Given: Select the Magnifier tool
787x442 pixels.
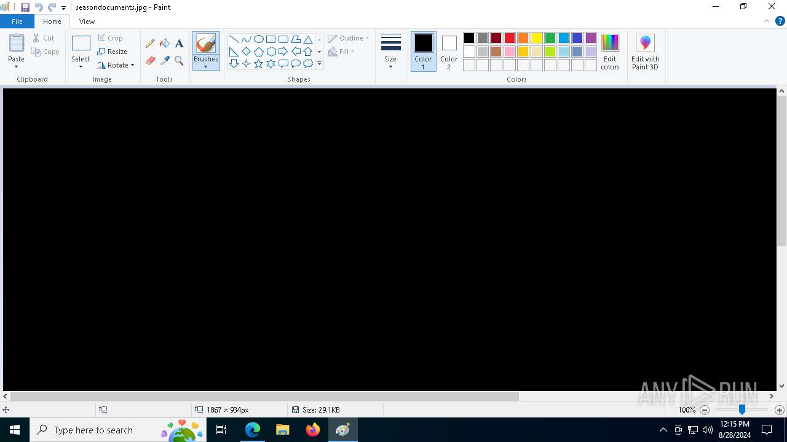Looking at the screenshot, I should 179,61.
